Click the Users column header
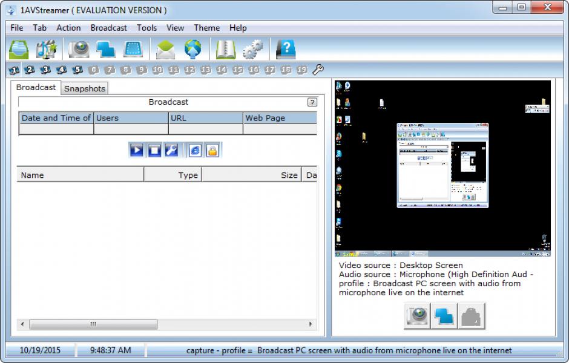 pos(131,118)
